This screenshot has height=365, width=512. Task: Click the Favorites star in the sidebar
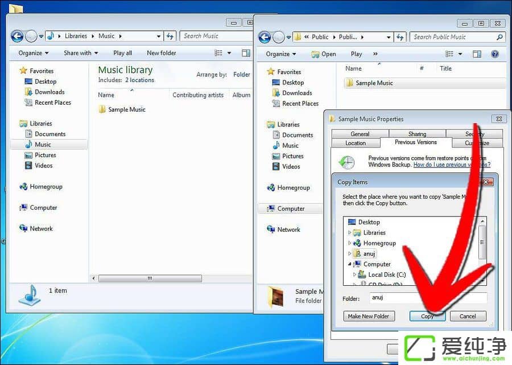[23, 71]
